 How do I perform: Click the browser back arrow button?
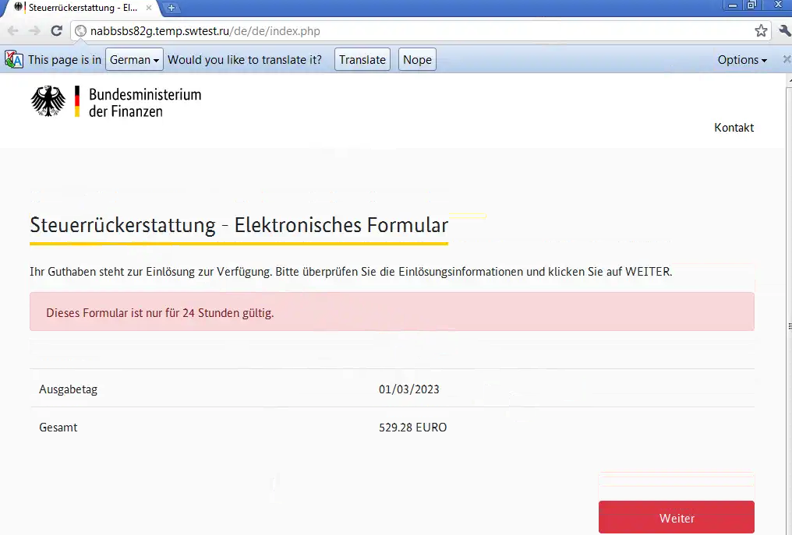(x=13, y=31)
